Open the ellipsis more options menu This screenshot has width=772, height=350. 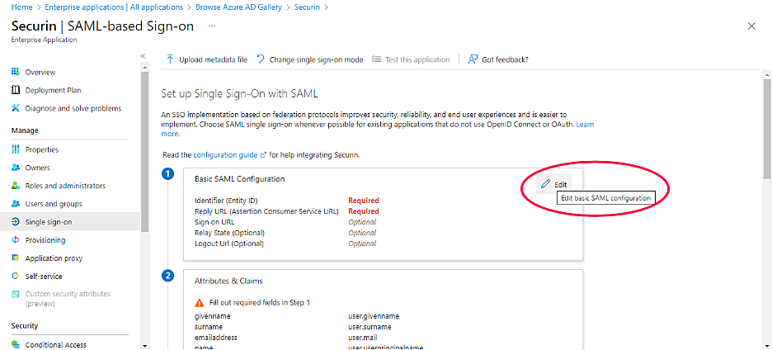[x=212, y=26]
